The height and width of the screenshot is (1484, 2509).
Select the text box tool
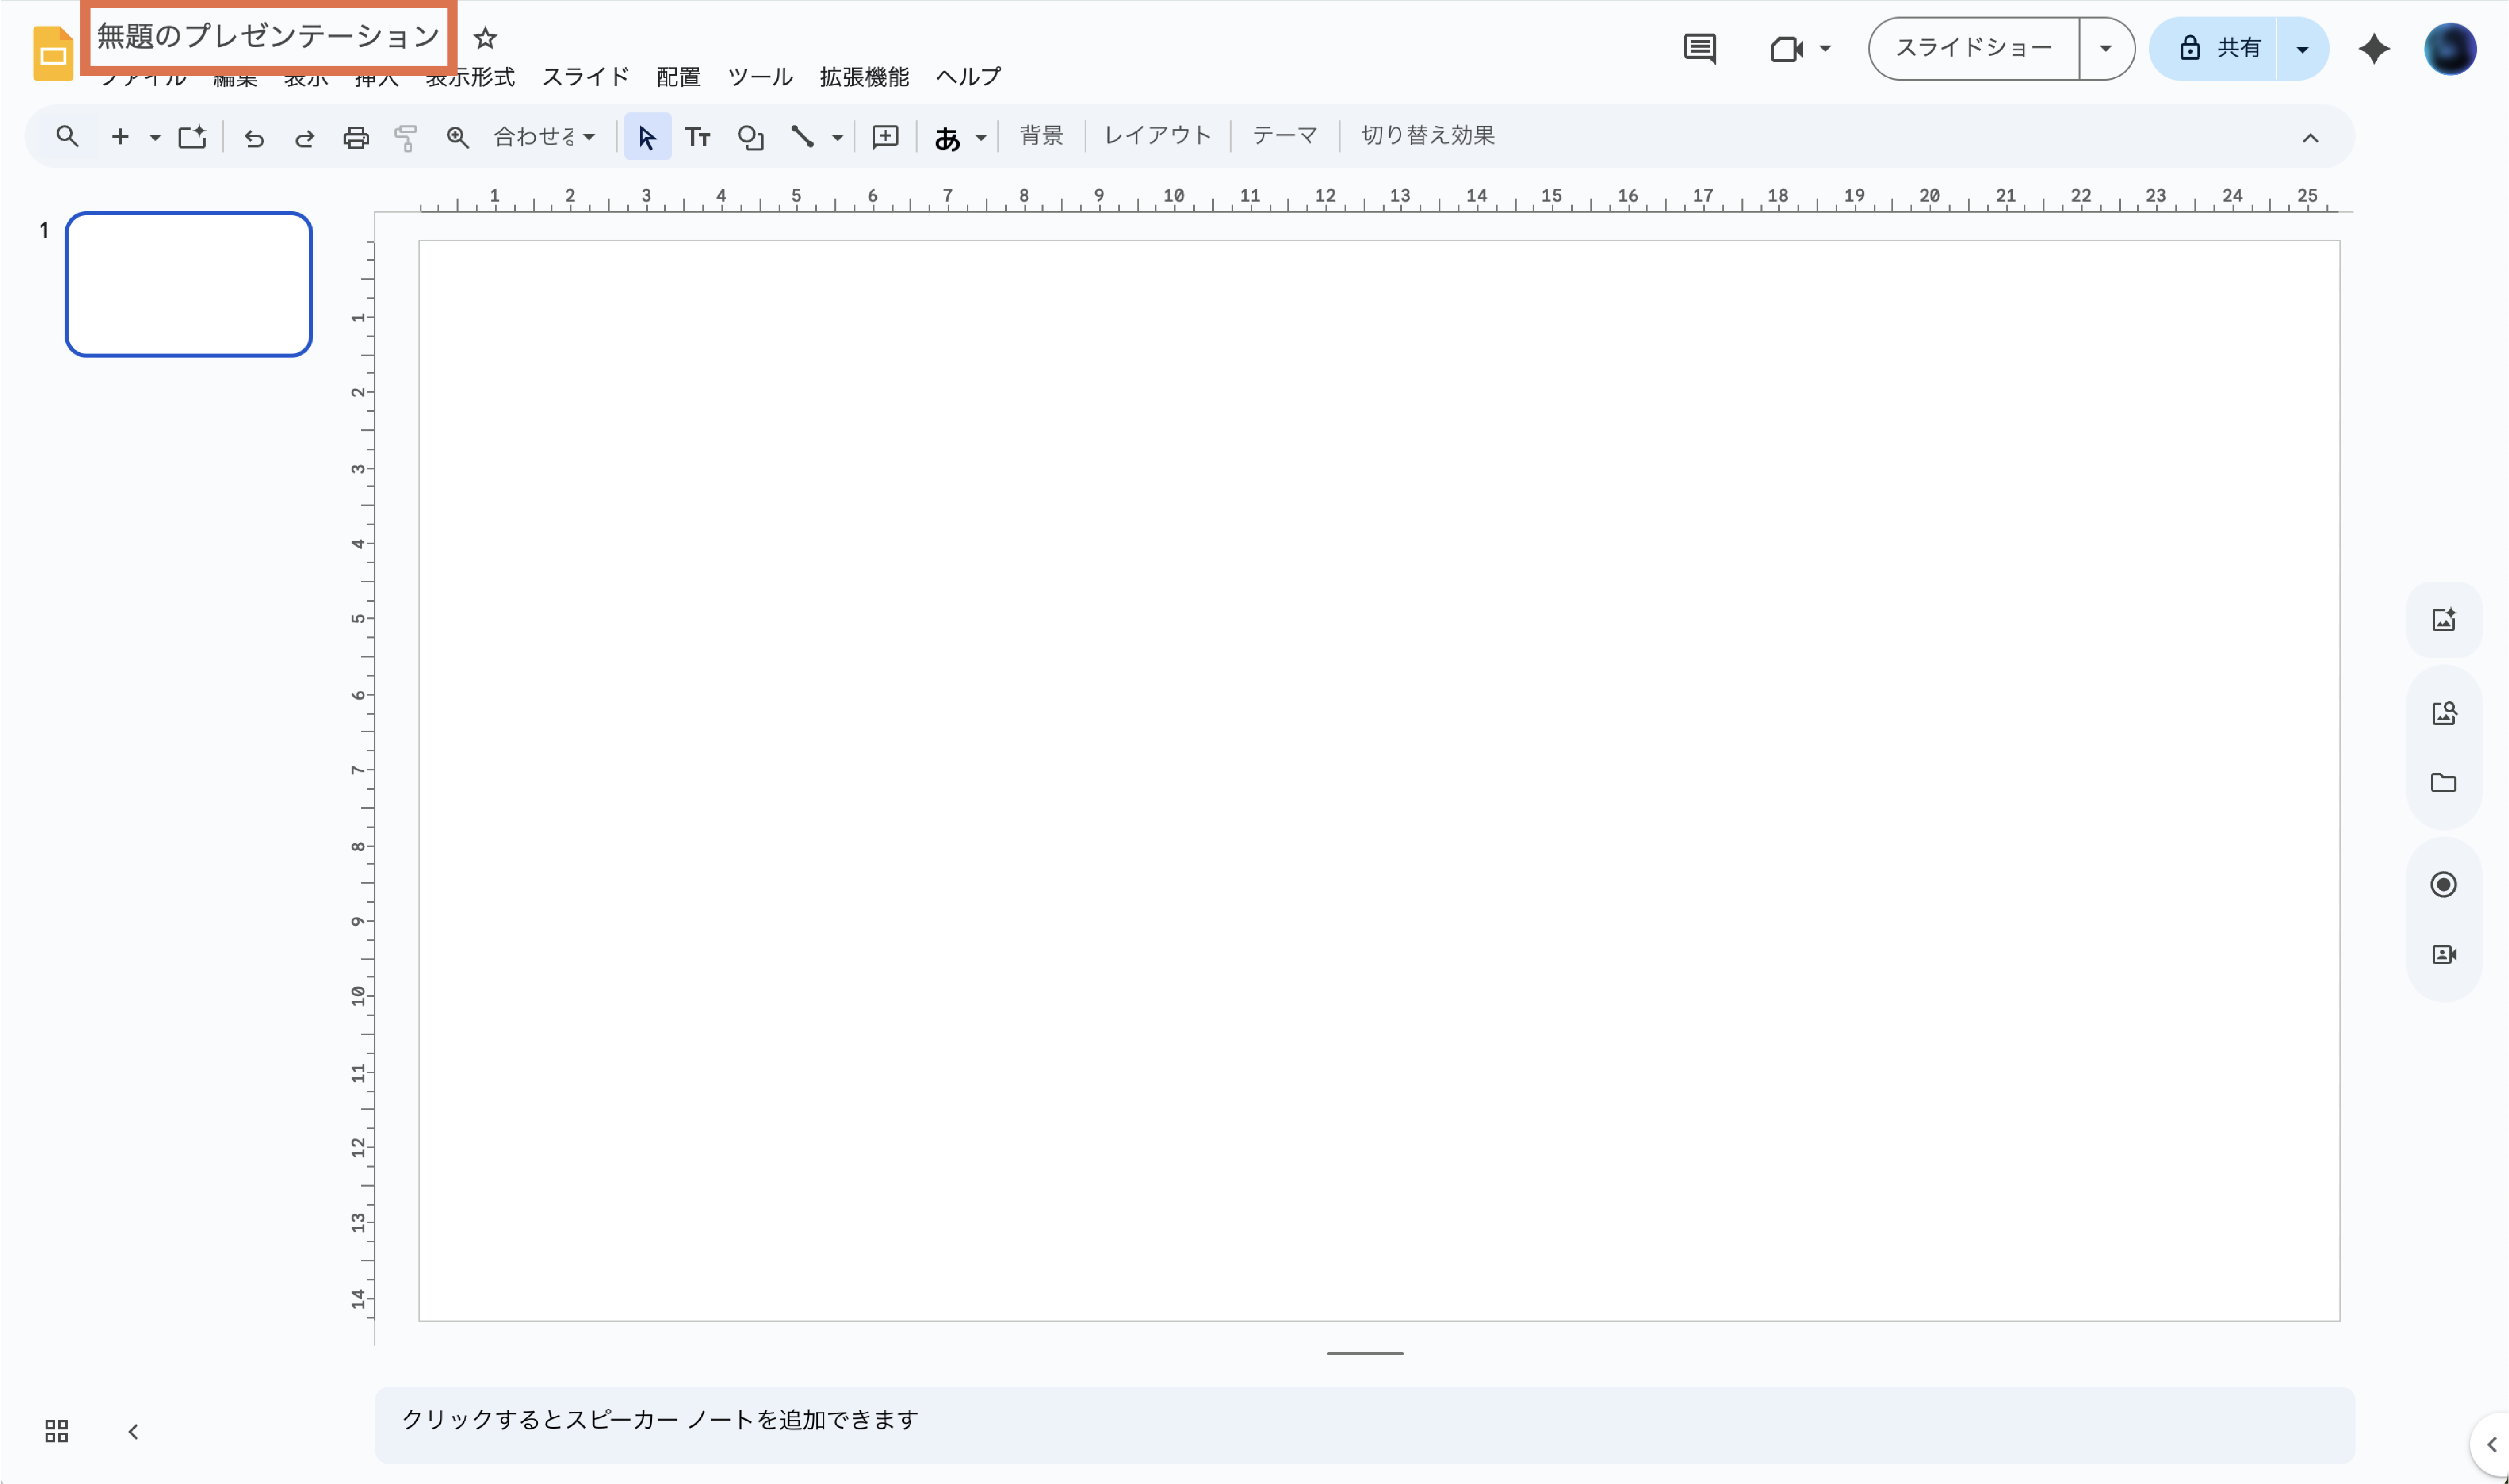697,137
